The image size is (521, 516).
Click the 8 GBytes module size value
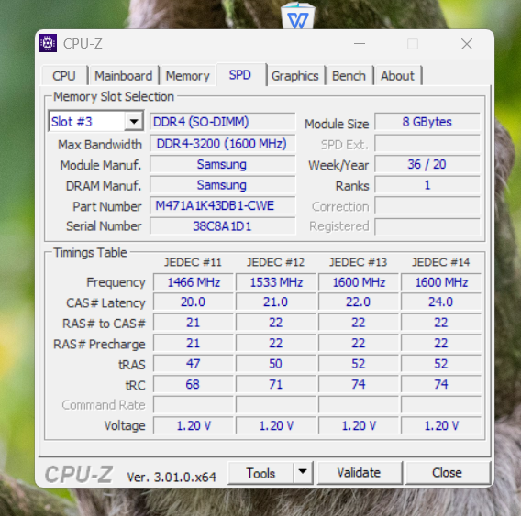(x=427, y=122)
